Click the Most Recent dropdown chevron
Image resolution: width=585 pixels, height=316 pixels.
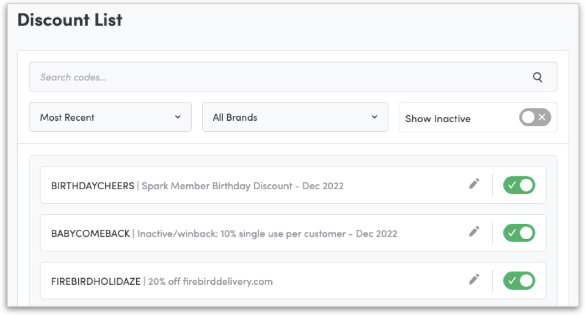click(178, 117)
